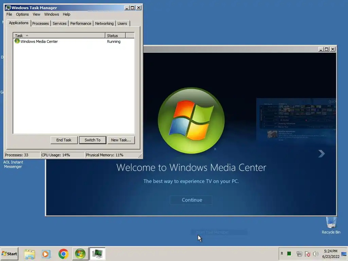
Task: Maximize the Windows Media Center window
Action: [327, 49]
